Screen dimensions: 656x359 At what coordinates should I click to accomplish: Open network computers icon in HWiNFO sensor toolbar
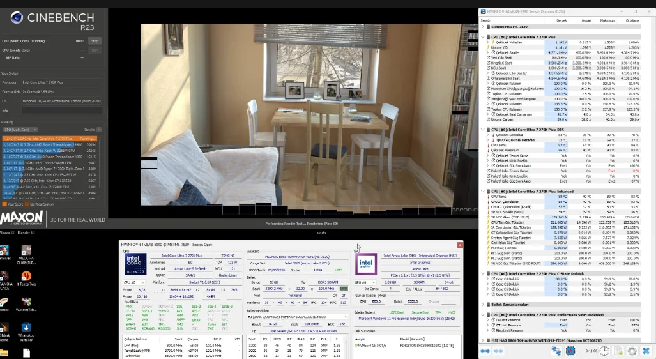tap(556, 351)
